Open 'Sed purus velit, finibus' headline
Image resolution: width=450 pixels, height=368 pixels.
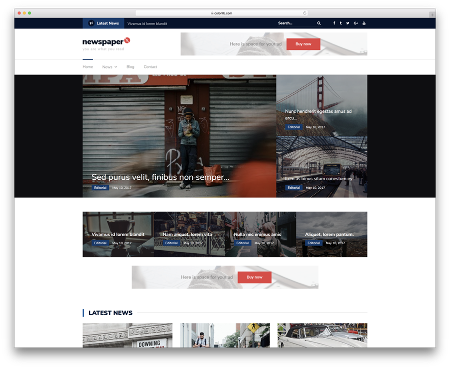(160, 177)
